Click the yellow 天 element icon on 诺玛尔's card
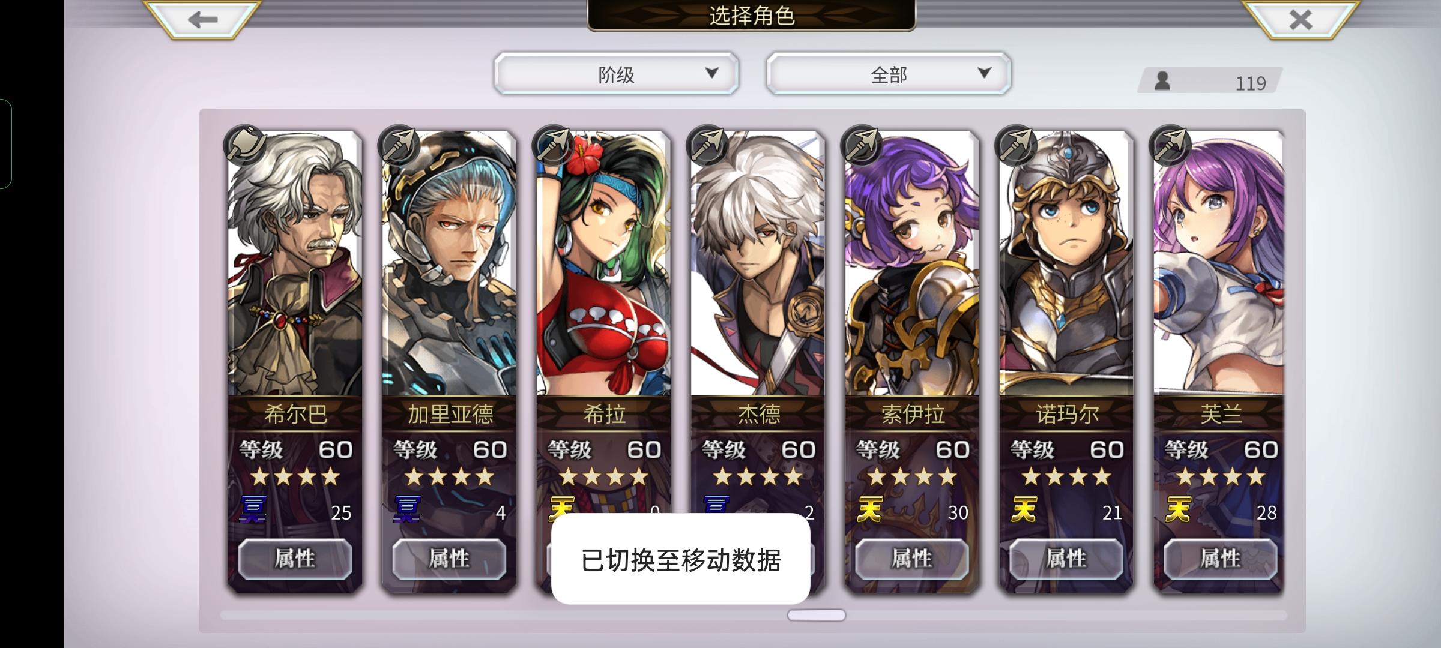Image resolution: width=1441 pixels, height=648 pixels. coord(1024,509)
